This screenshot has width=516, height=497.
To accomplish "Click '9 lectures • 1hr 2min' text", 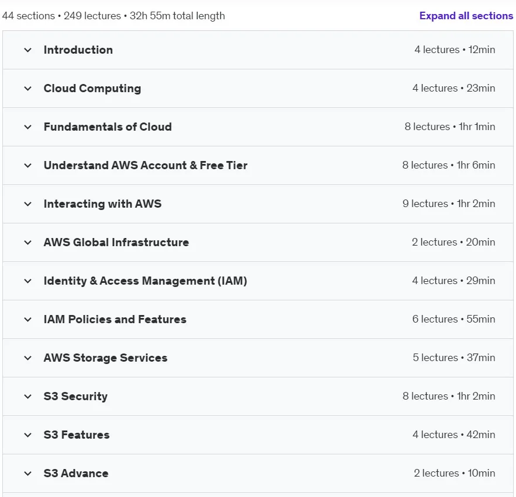I will 449,204.
